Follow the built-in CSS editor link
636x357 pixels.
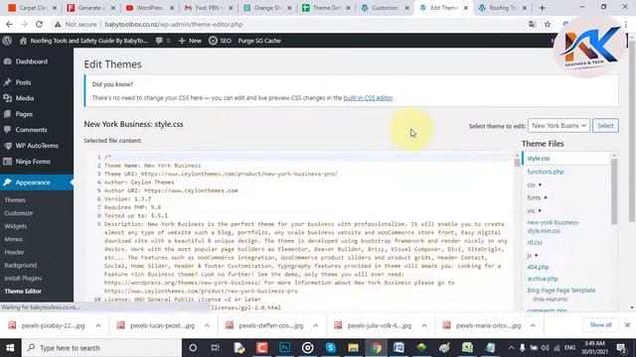368,97
